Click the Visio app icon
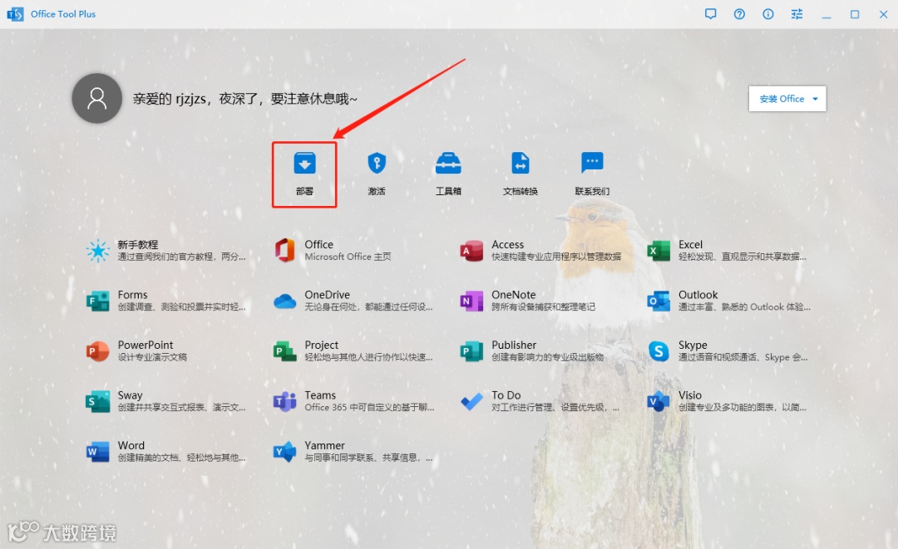 (659, 401)
